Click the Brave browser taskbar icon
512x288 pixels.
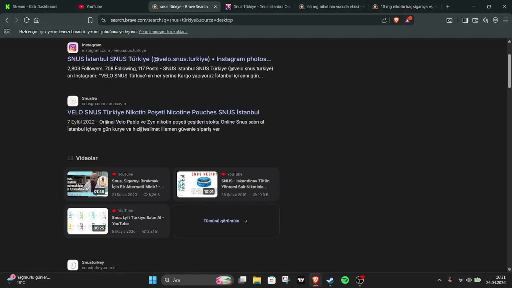(316, 280)
